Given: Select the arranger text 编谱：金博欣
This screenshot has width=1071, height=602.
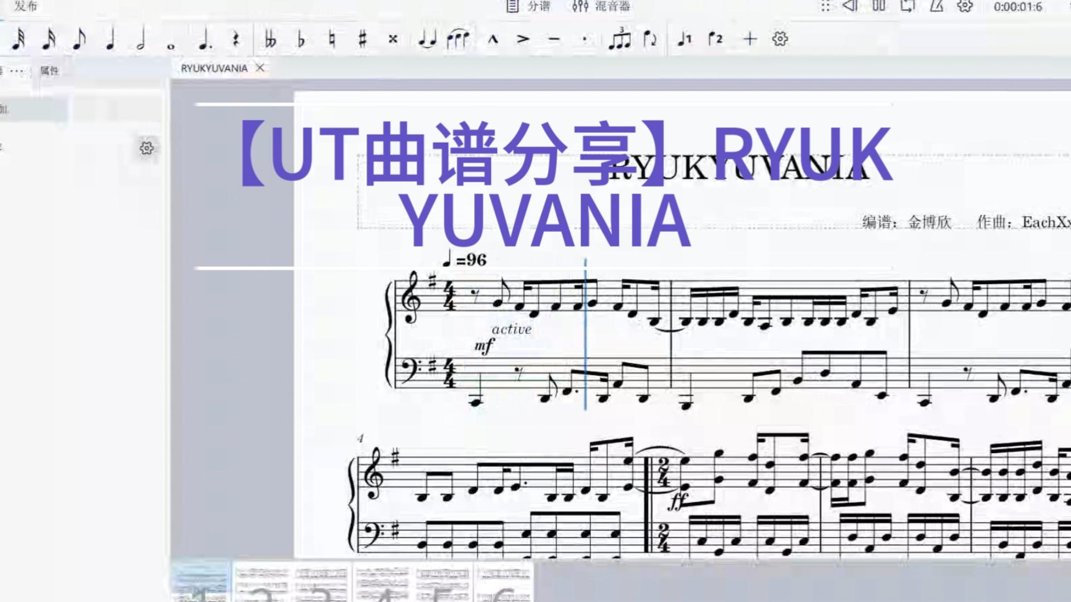Looking at the screenshot, I should pyautogui.click(x=907, y=222).
